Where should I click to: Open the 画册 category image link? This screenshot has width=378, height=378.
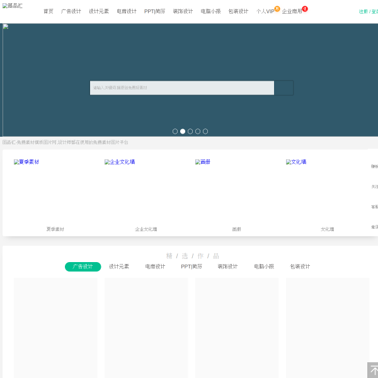(203, 162)
